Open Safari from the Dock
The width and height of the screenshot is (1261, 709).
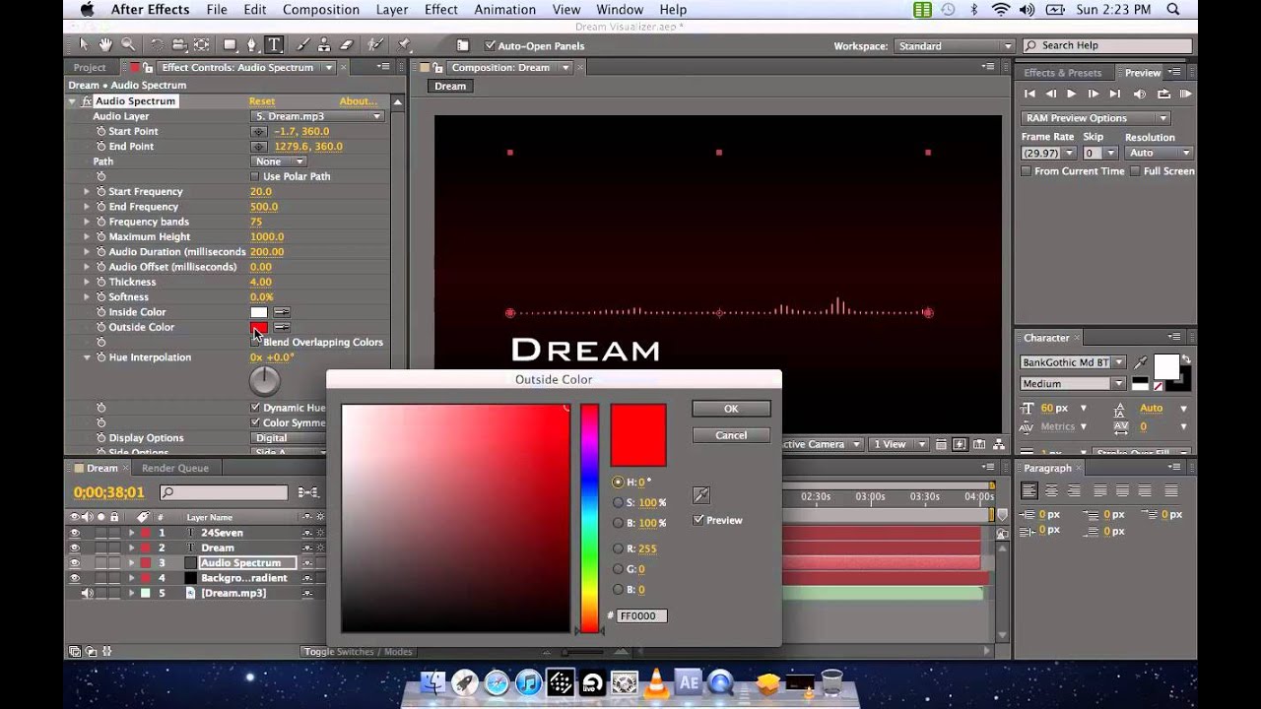(x=497, y=682)
